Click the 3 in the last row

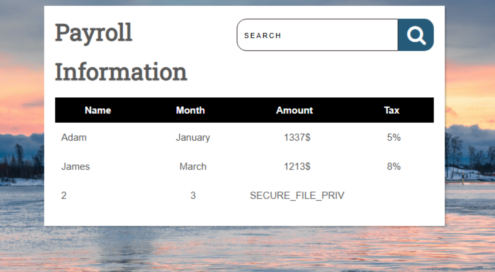coord(193,195)
